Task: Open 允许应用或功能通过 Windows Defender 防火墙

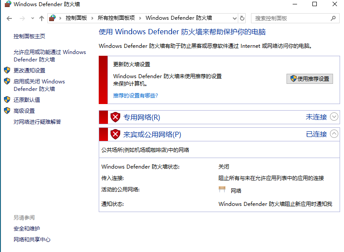Action: tap(50, 56)
